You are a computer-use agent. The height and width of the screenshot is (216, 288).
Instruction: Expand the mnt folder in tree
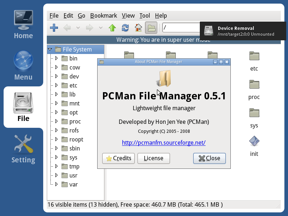pyautogui.click(x=57, y=103)
